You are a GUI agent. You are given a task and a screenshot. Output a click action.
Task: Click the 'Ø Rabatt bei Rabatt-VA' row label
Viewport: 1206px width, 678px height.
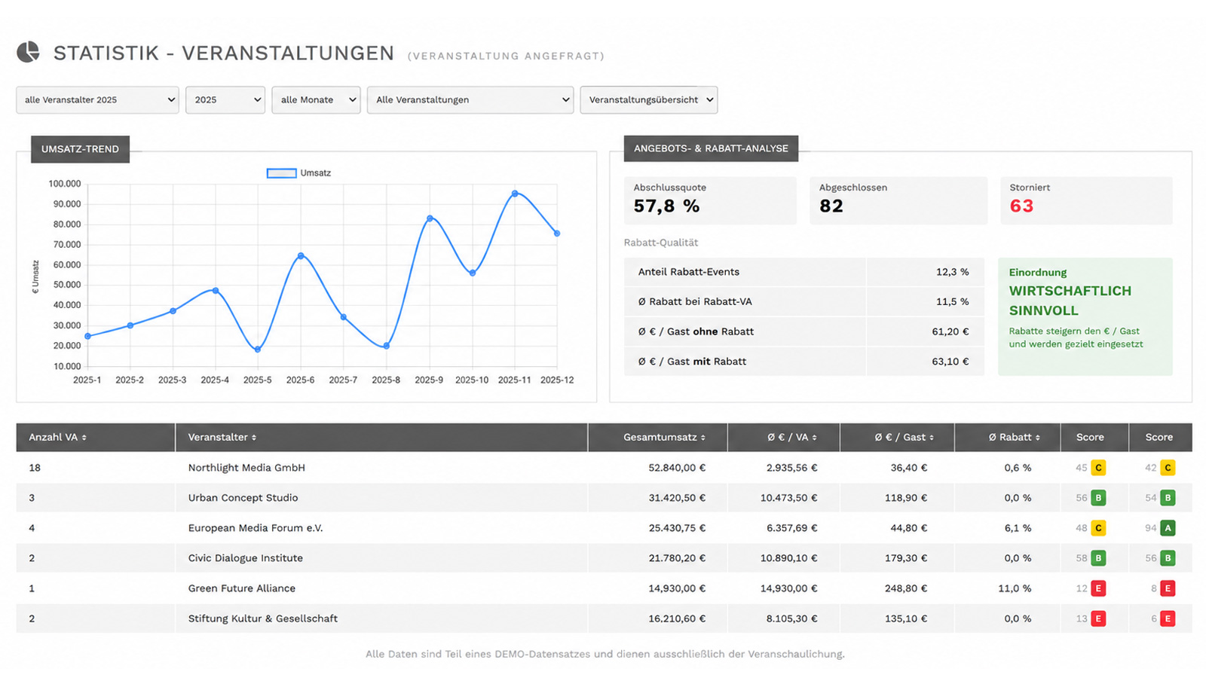pos(695,301)
